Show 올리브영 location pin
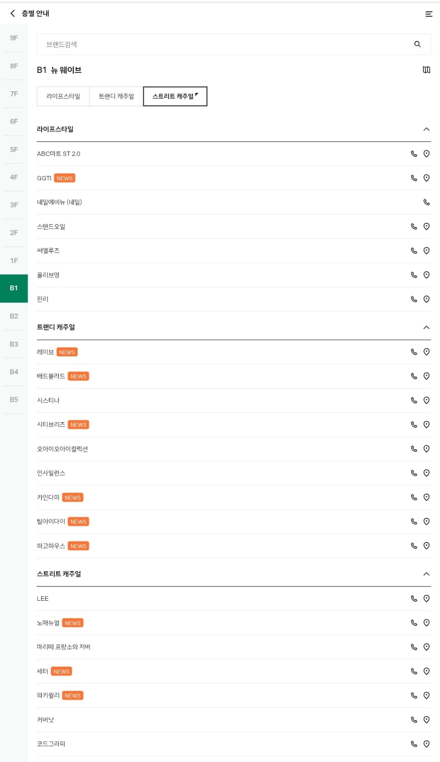The image size is (440, 762). pos(426,275)
